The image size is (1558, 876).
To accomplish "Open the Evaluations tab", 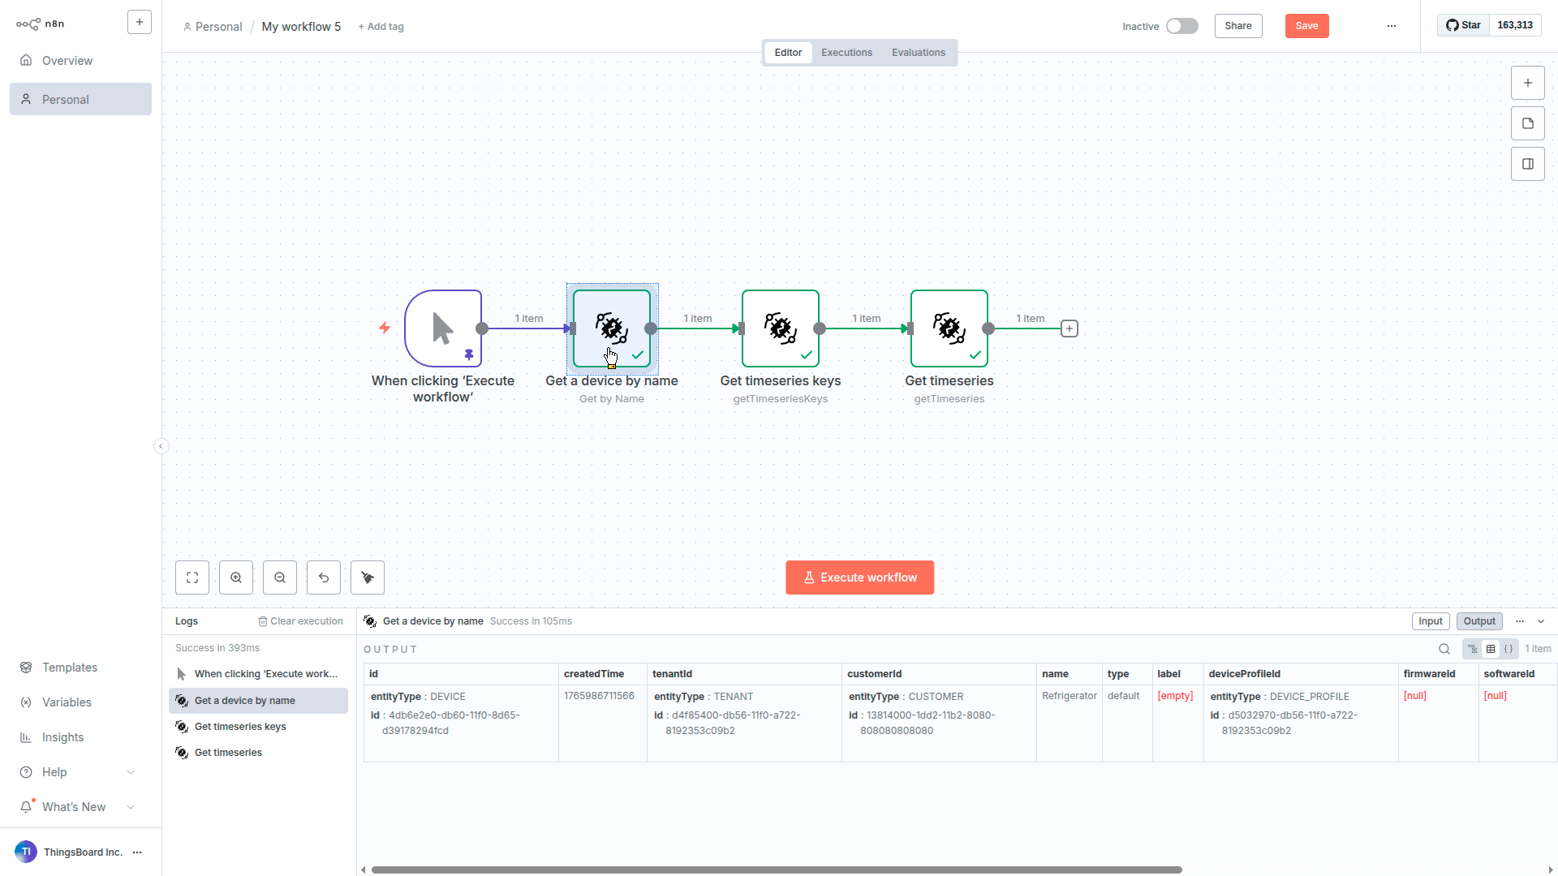I will pyautogui.click(x=918, y=53).
